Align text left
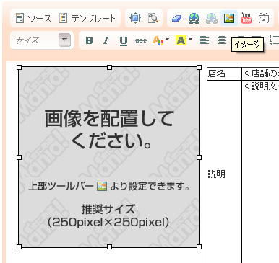Screen dimensions: 279x263 (205, 40)
